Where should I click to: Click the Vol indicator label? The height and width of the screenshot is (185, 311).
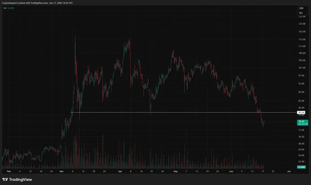(5, 8)
